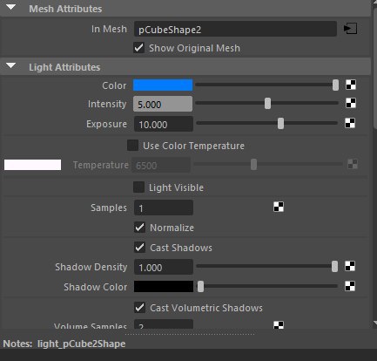Collapse the Mesh Attributes section
Screen dimensions: 377x361
tap(11, 7)
